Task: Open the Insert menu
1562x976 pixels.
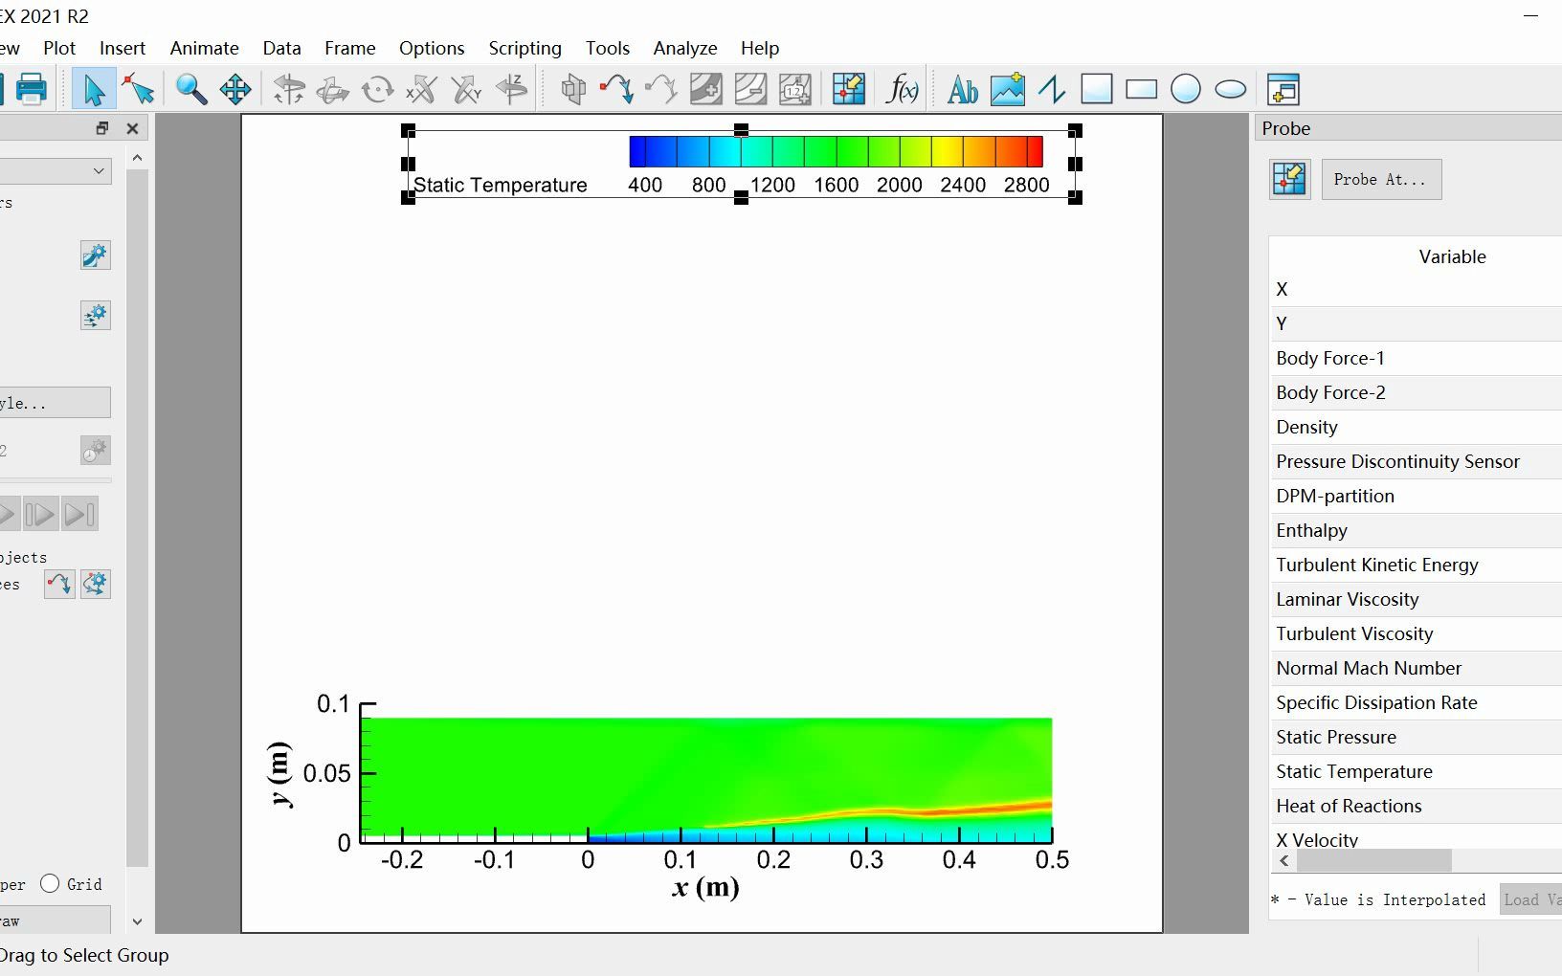Action: coord(123,48)
